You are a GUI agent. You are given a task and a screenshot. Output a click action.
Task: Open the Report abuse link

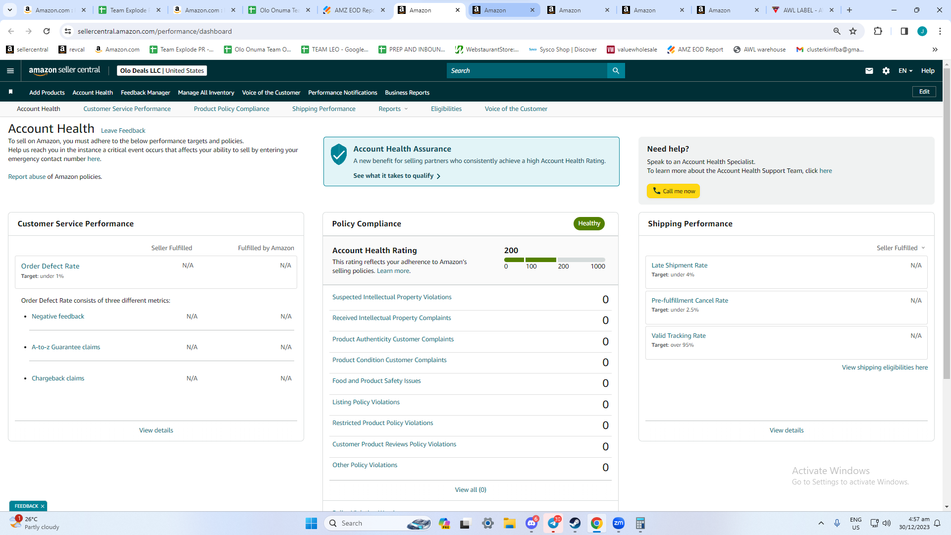(x=27, y=177)
